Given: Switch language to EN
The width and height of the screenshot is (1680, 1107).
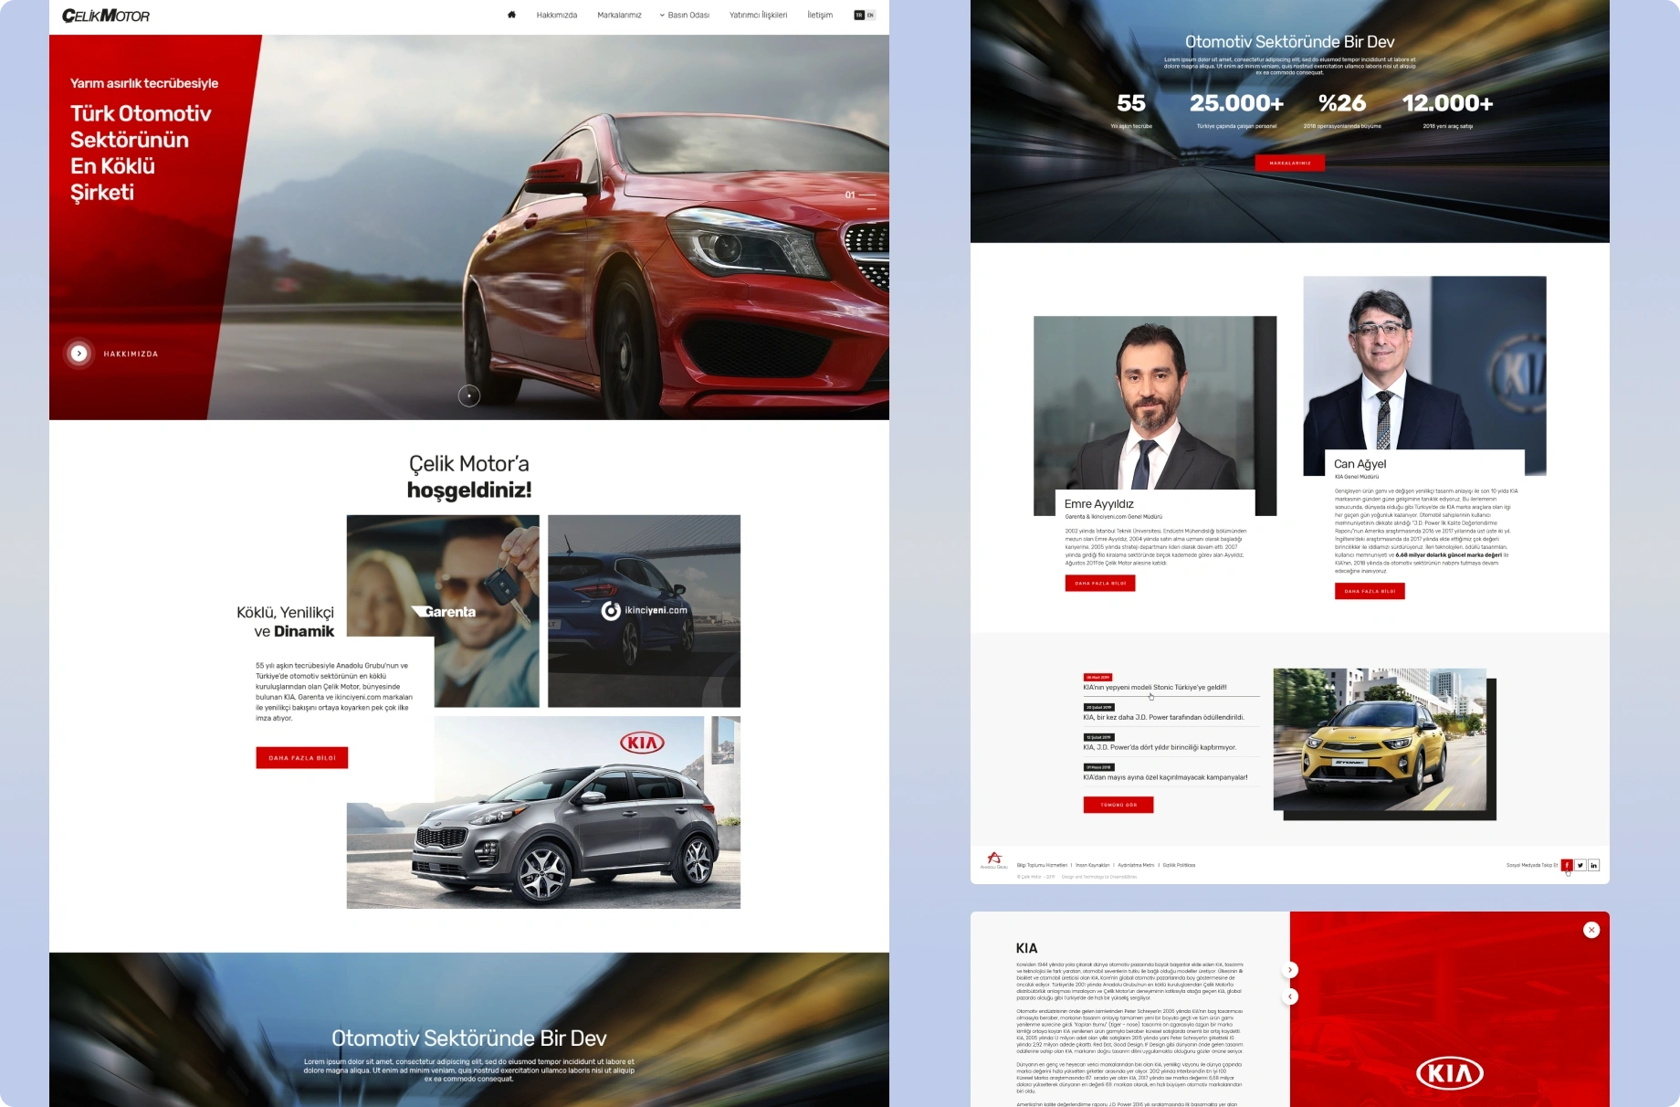Looking at the screenshot, I should [x=871, y=16].
